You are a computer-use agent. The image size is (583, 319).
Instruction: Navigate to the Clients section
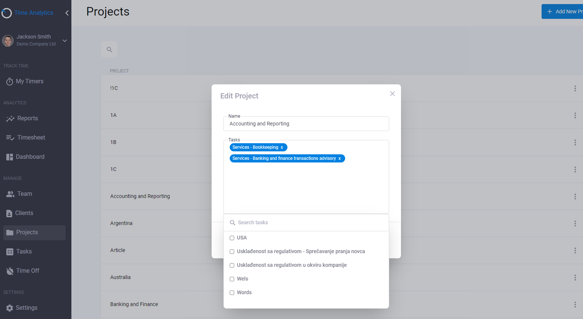[x=34, y=213]
